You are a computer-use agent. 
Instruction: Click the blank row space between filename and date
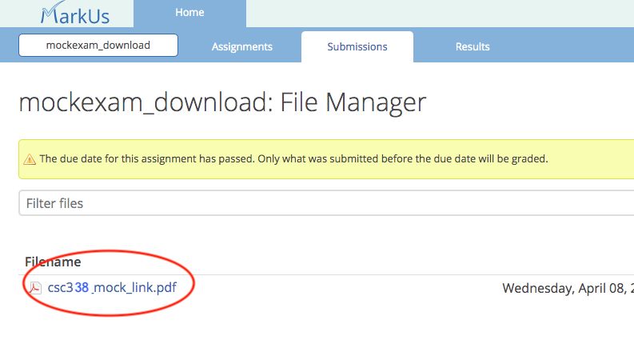pyautogui.click(x=339, y=288)
